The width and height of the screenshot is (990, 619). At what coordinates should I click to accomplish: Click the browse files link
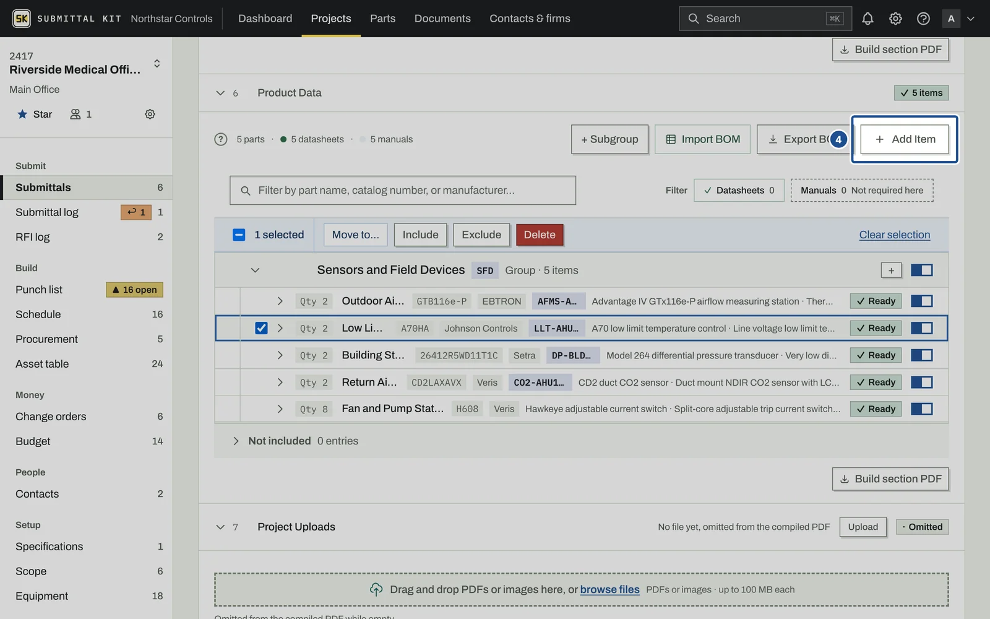(x=609, y=589)
